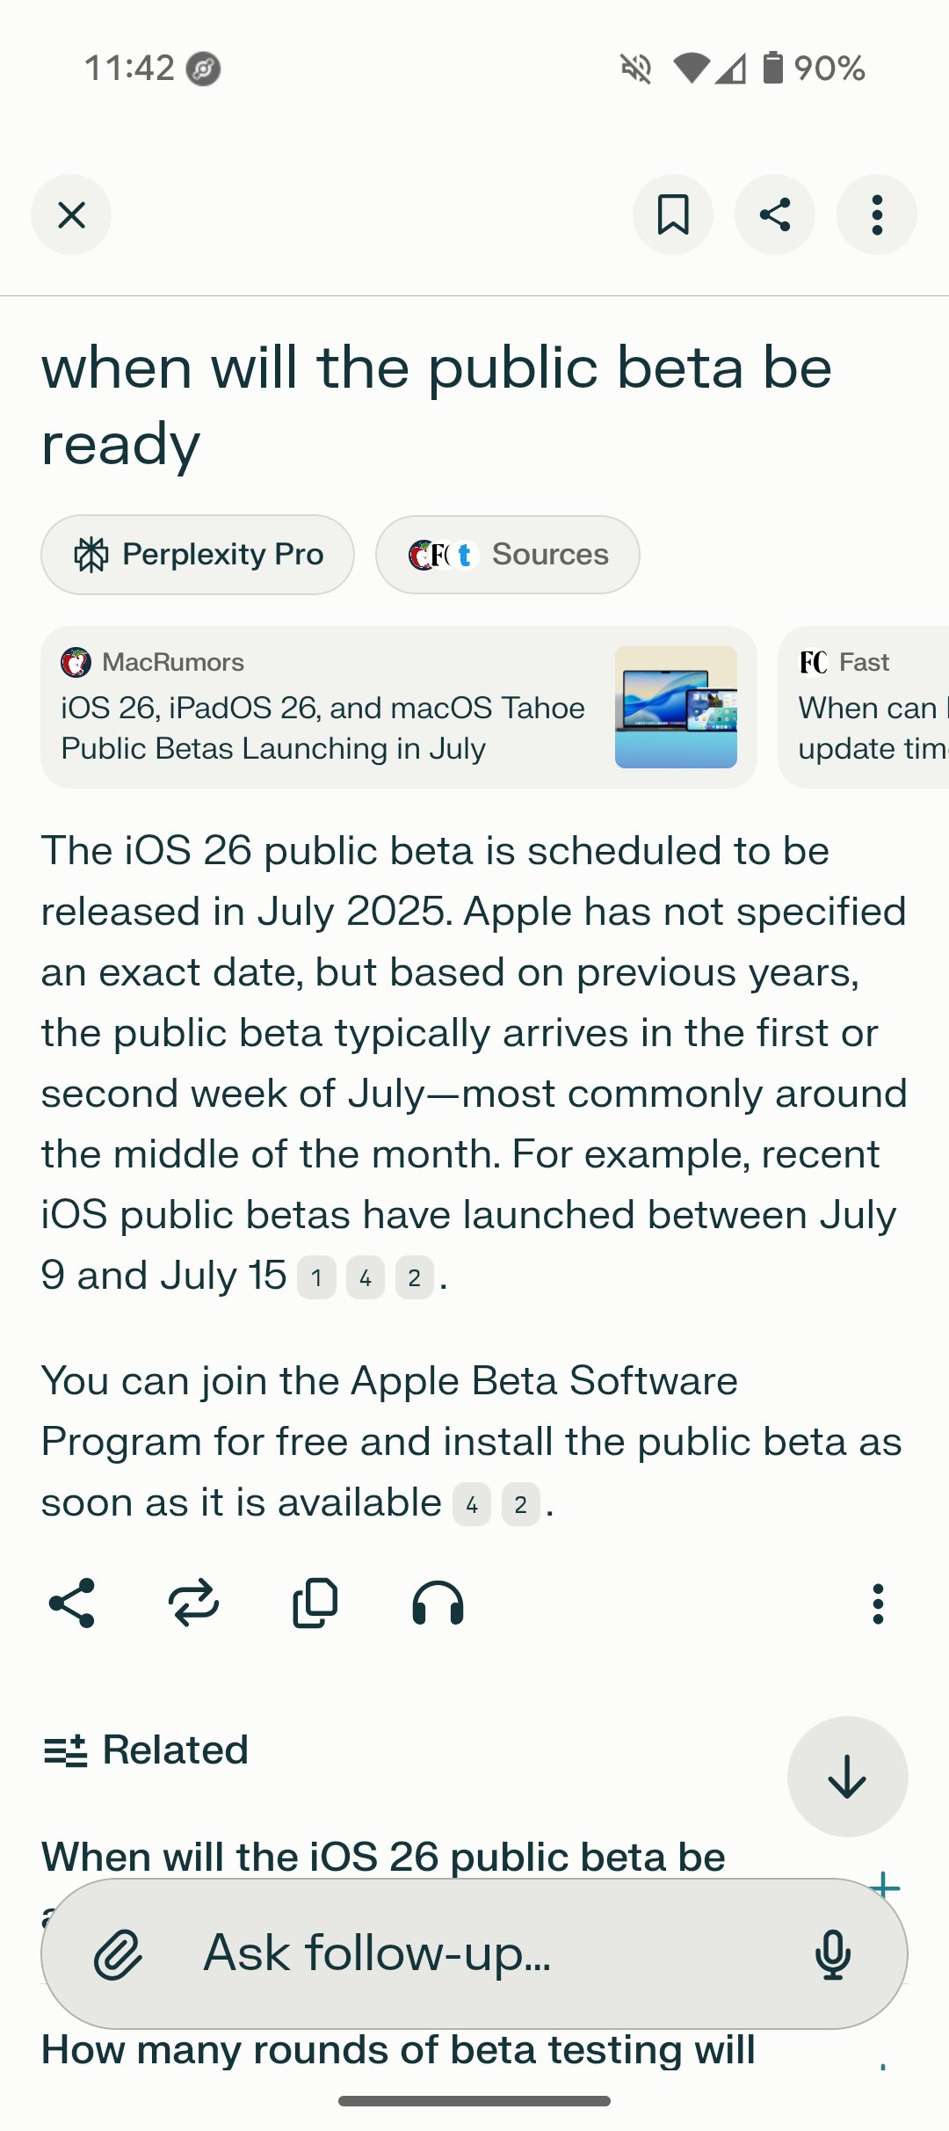Start voice input with the microphone
Image resolution: width=949 pixels, height=2131 pixels.
[x=832, y=1954]
